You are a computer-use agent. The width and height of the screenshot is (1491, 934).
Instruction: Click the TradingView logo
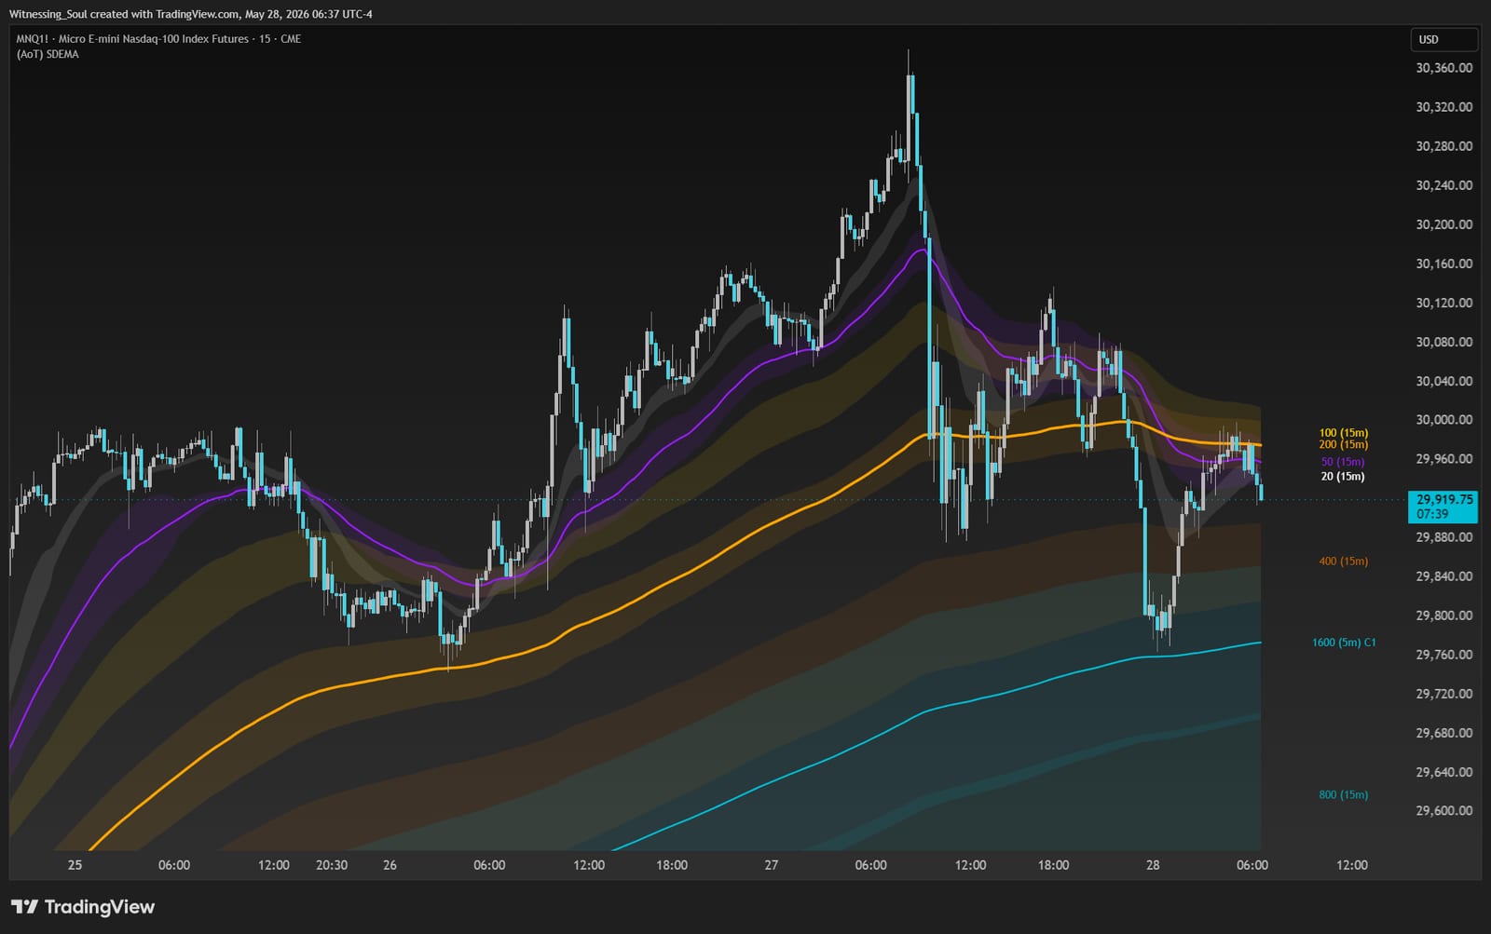(83, 907)
